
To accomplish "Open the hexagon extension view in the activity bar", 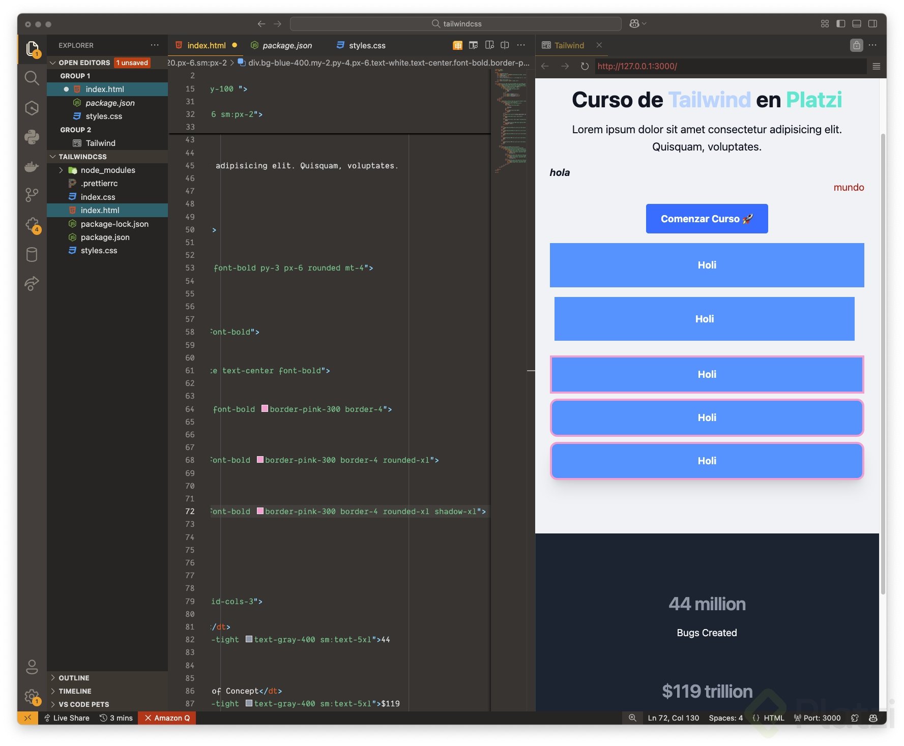I will tap(32, 108).
